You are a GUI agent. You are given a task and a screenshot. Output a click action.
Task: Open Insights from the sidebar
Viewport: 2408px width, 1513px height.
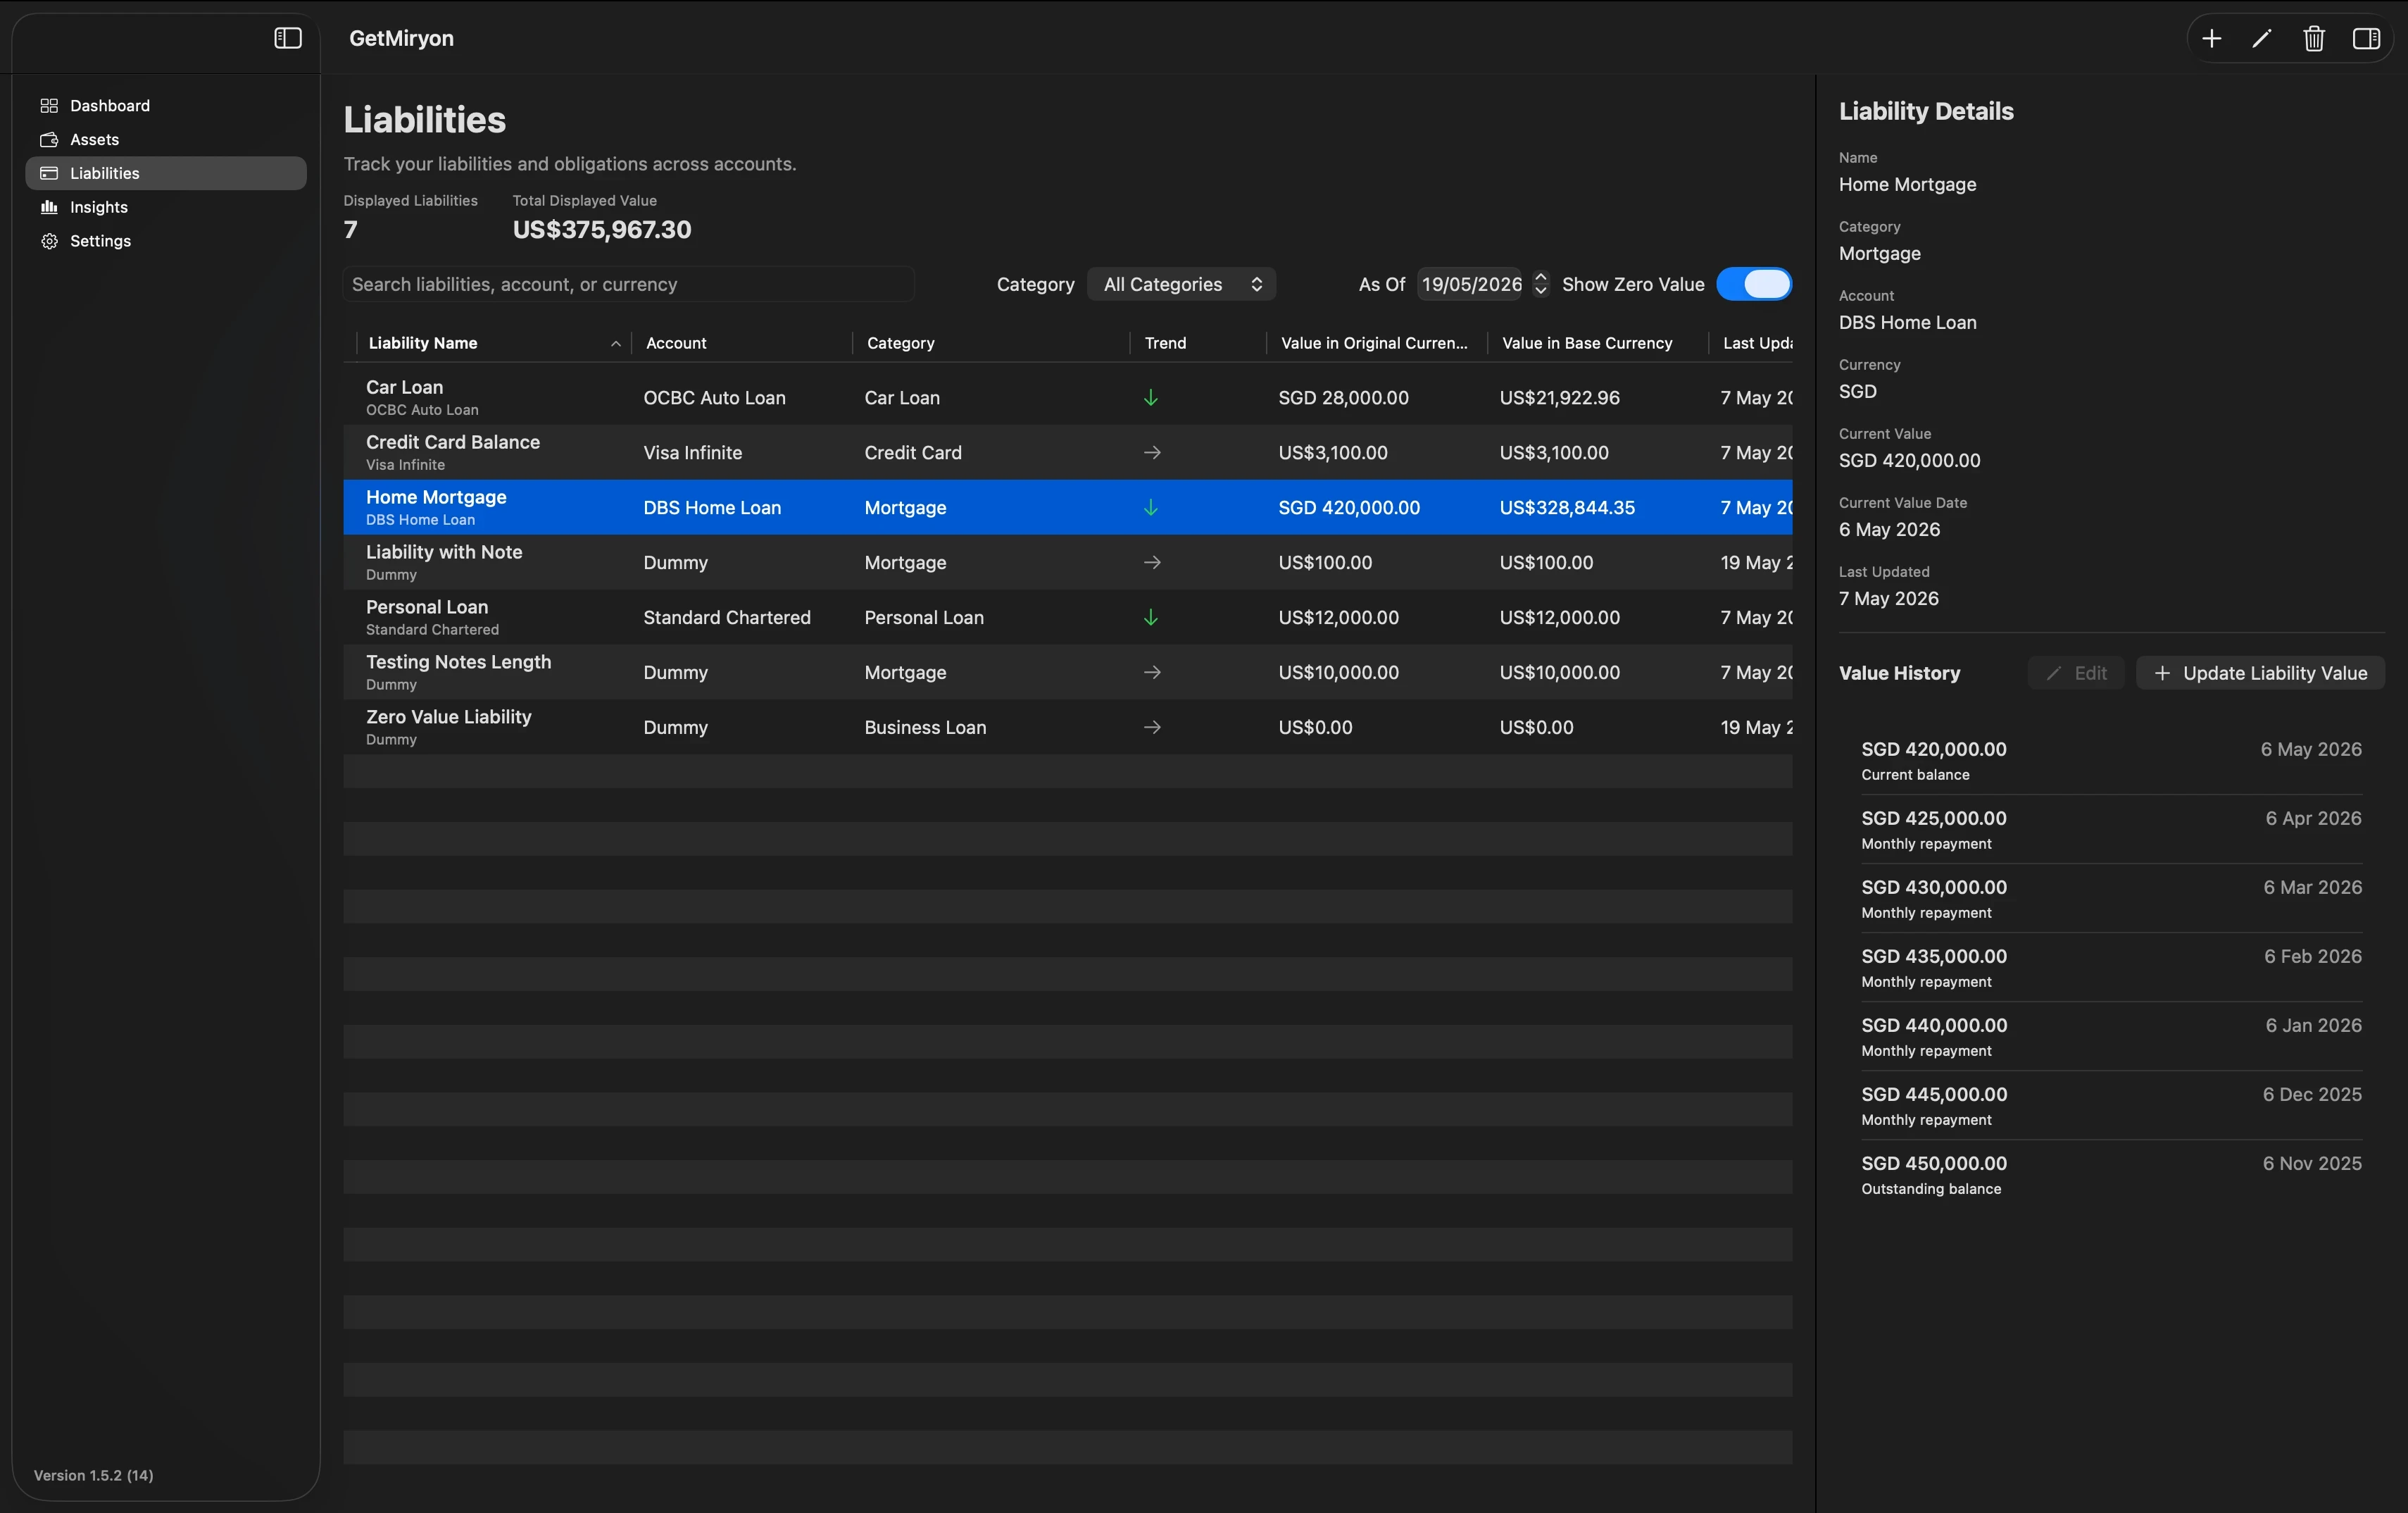tap(166, 207)
